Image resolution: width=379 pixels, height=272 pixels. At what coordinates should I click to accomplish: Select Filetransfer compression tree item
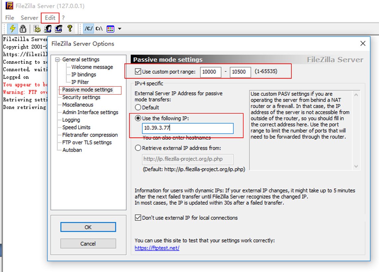pyautogui.click(x=90, y=135)
